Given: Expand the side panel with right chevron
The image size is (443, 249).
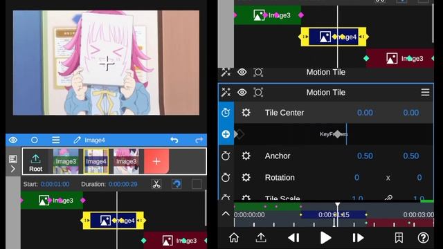Looking at the screenshot, I should [x=13, y=169].
